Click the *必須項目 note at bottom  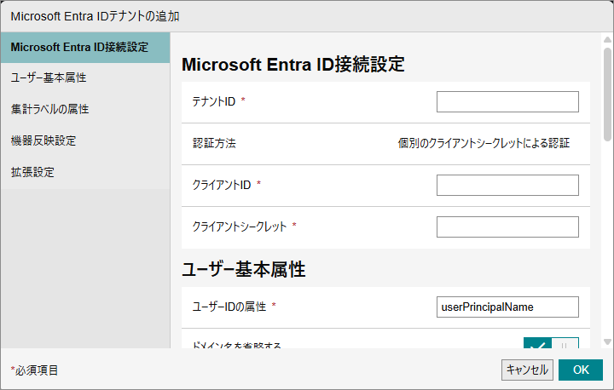(x=34, y=370)
